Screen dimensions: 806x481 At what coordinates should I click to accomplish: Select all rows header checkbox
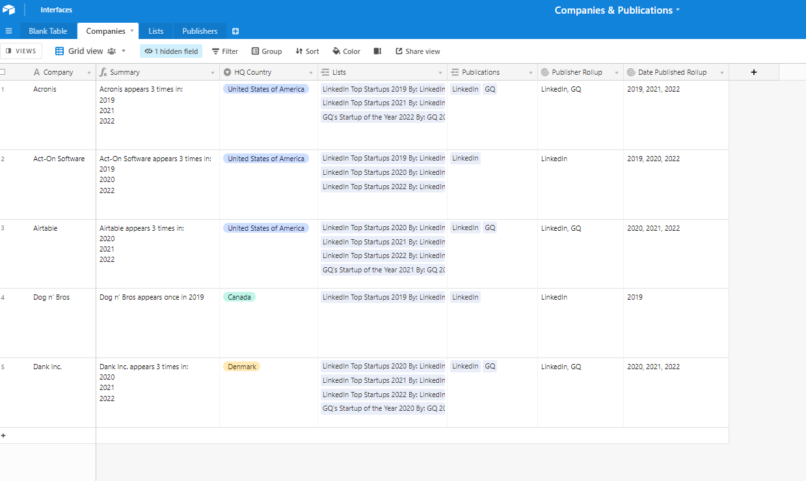[3, 72]
